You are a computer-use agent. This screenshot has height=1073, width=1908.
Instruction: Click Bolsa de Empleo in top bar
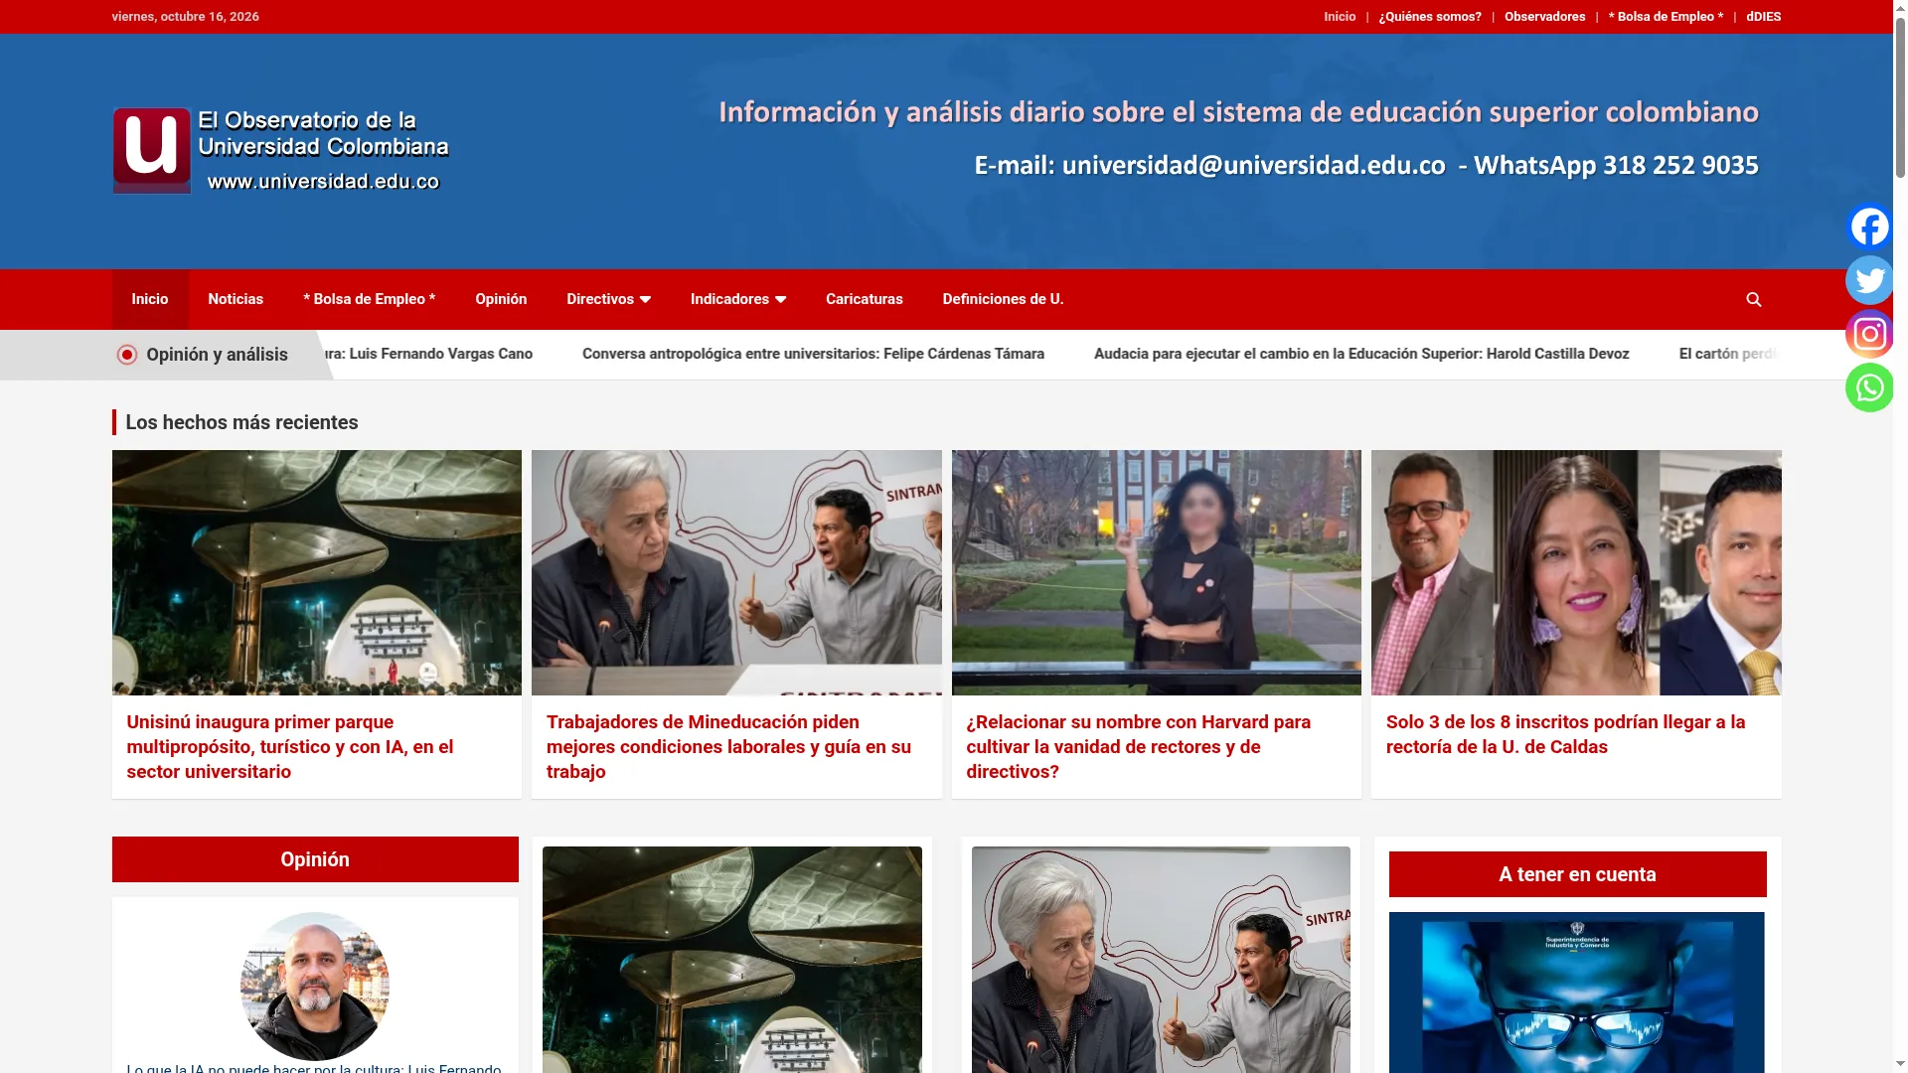[1666, 17]
